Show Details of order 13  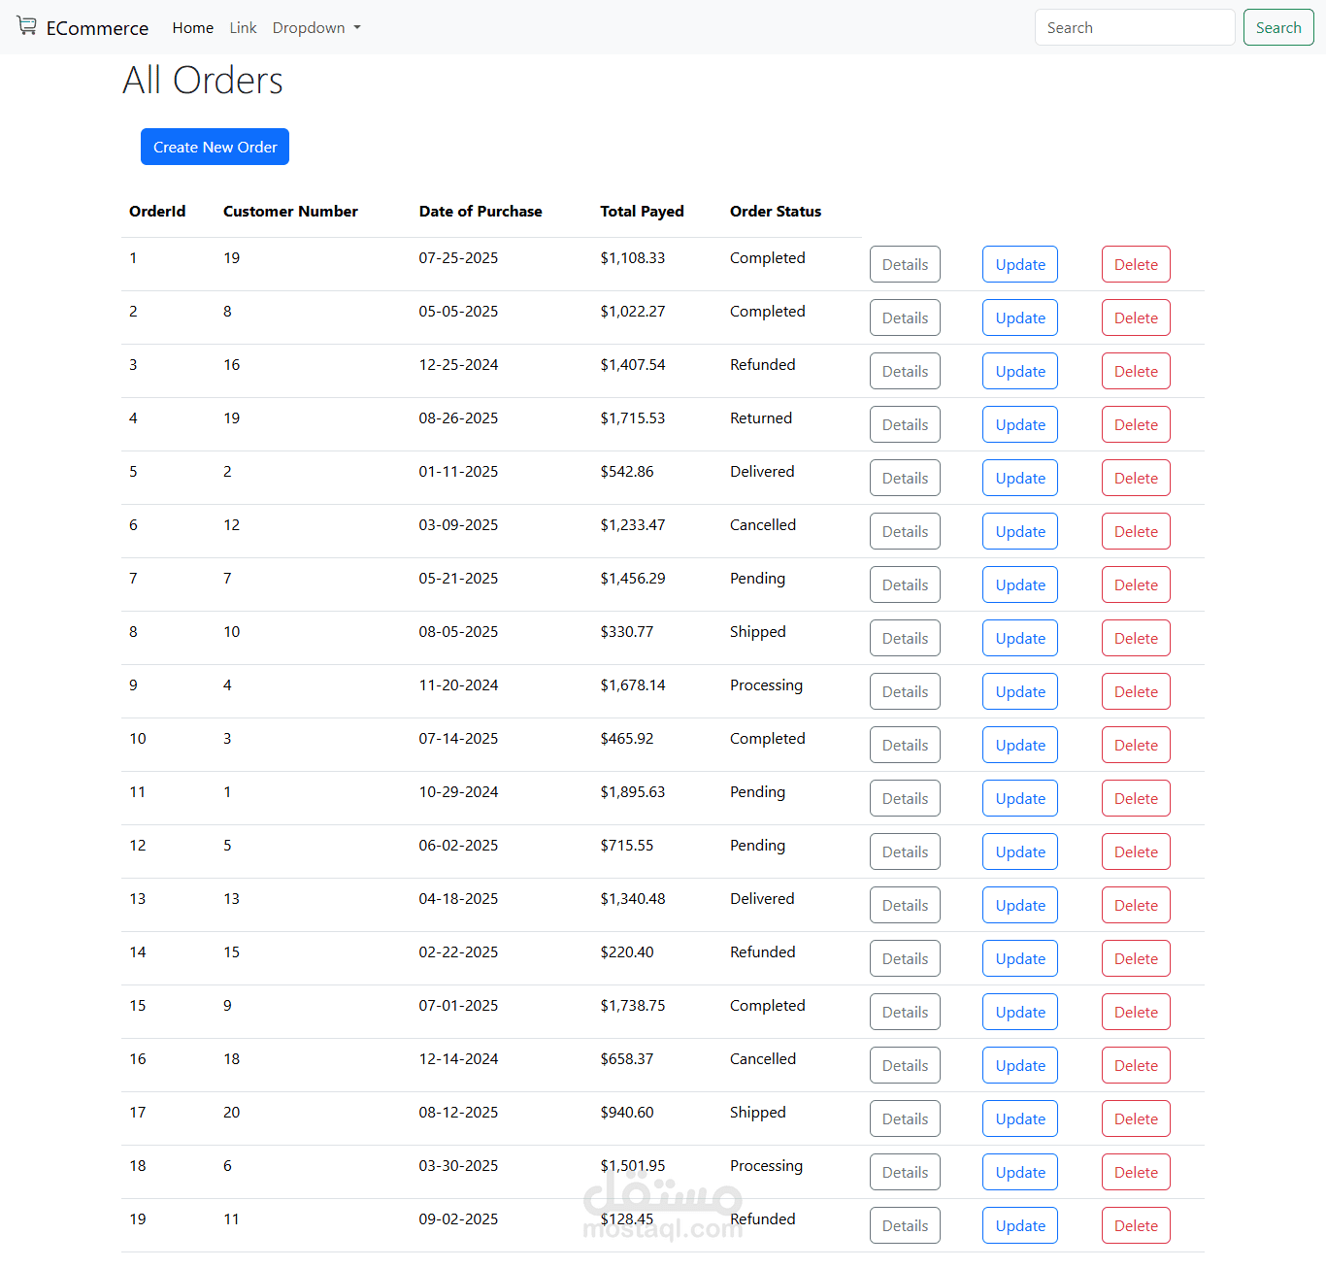(x=905, y=906)
